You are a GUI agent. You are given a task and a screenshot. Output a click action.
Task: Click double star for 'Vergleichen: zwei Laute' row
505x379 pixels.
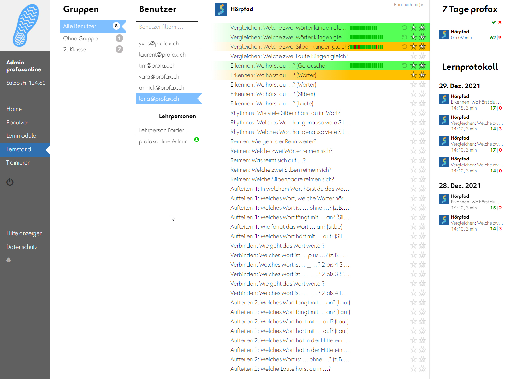(x=423, y=56)
